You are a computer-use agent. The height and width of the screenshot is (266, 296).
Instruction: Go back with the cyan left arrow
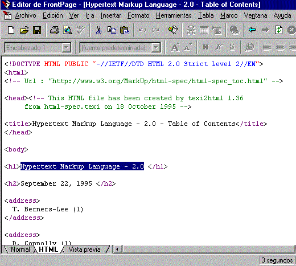252,30
